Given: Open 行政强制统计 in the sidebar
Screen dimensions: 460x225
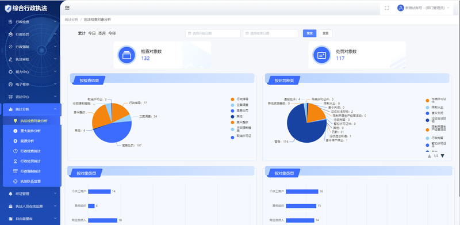Looking at the screenshot, I should pyautogui.click(x=31, y=171).
